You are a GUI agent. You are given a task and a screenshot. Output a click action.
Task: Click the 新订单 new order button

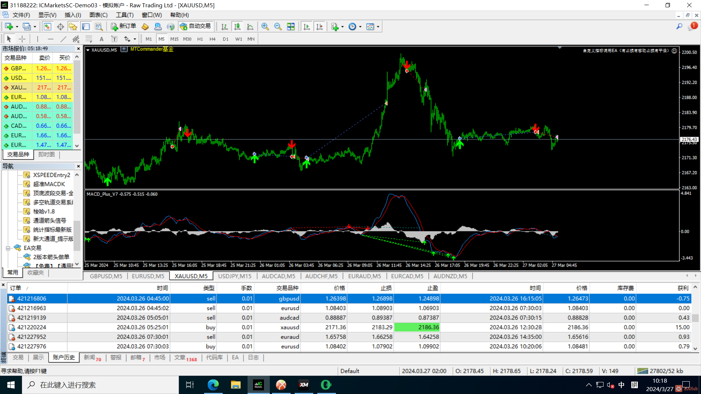(x=123, y=26)
